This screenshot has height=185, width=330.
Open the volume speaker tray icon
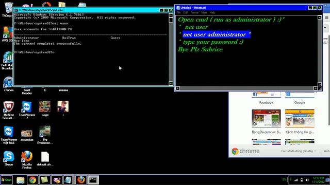click(307, 180)
